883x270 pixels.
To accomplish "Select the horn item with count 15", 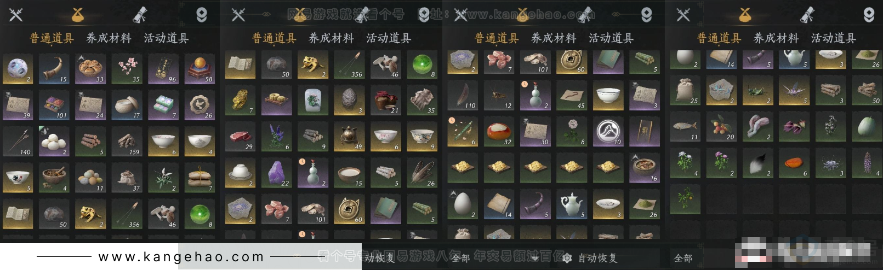I will tap(54, 68).
